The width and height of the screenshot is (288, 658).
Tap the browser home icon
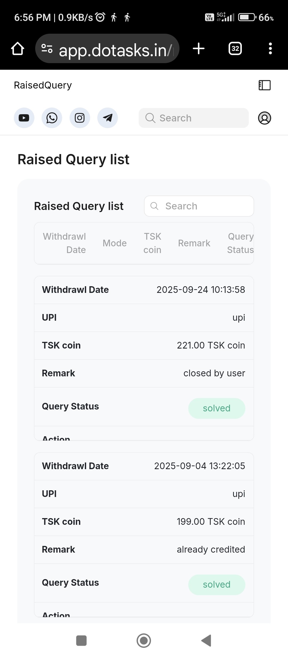[x=18, y=49]
